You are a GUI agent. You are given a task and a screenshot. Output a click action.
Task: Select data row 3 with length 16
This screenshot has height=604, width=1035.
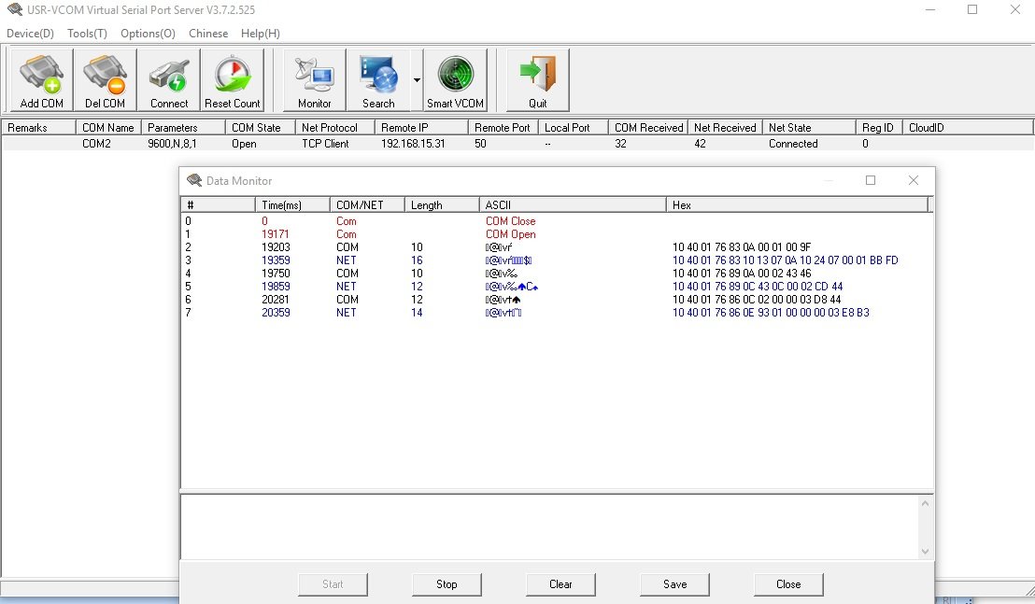(417, 260)
